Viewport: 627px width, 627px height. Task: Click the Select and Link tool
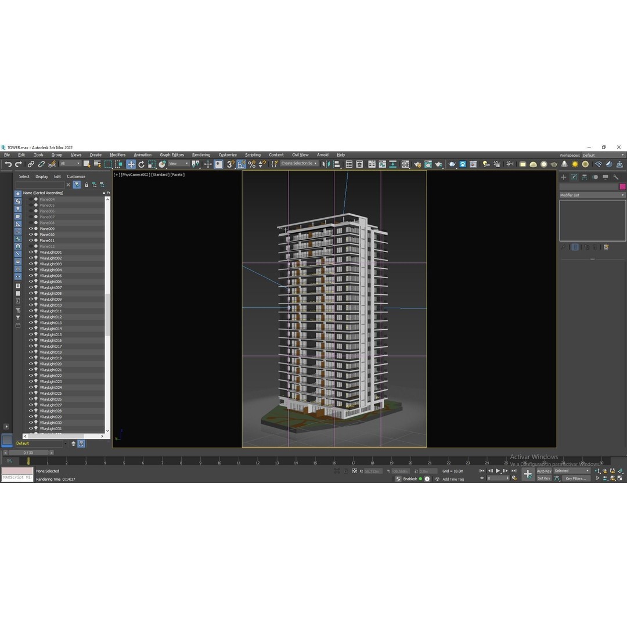[x=31, y=164]
